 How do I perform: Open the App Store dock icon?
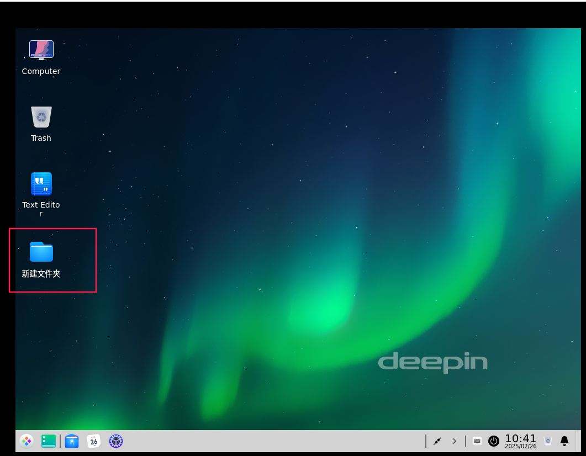click(72, 441)
